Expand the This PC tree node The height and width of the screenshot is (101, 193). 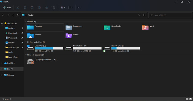click(2, 69)
